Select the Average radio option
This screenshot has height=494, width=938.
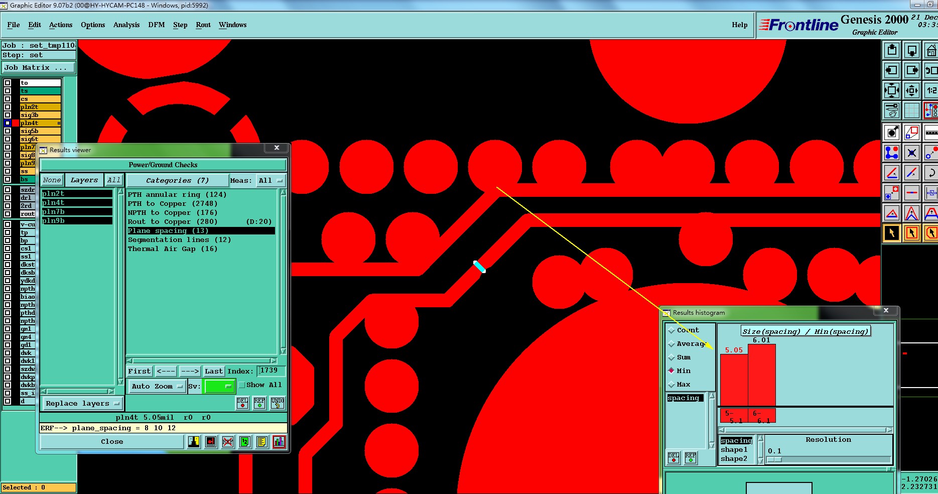point(672,343)
